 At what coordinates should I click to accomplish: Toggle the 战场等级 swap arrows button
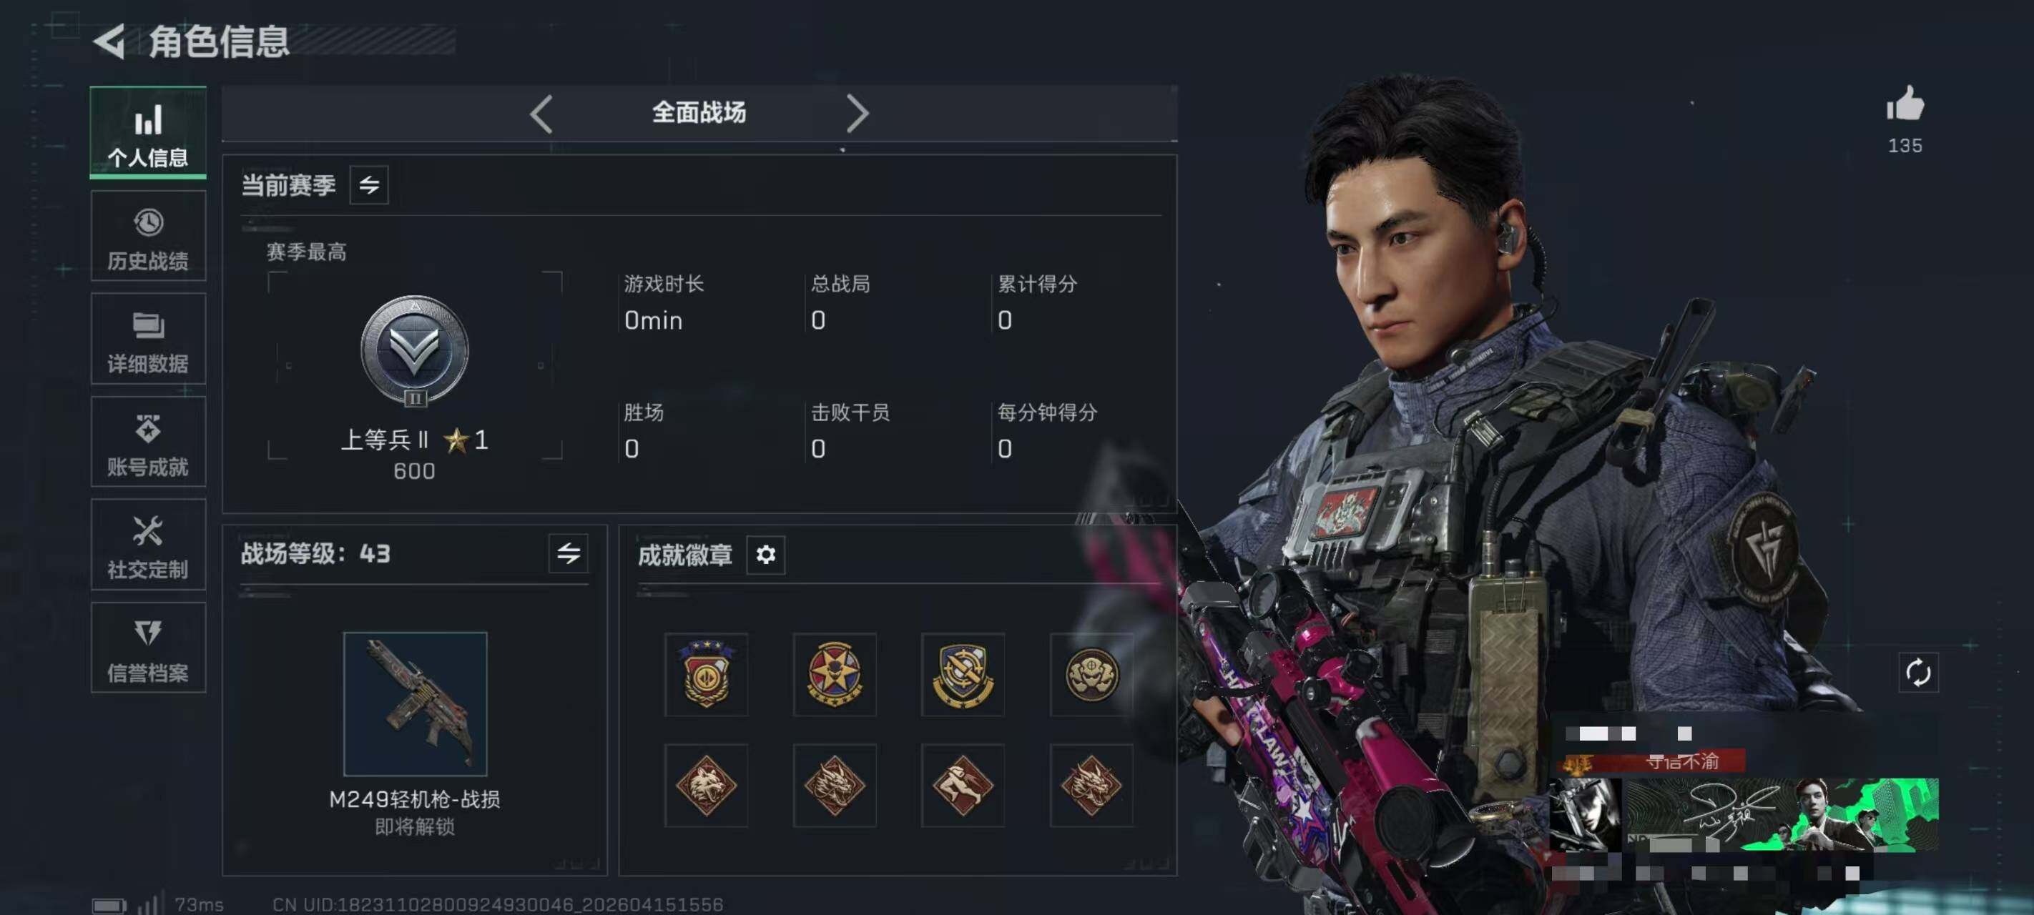click(x=569, y=553)
